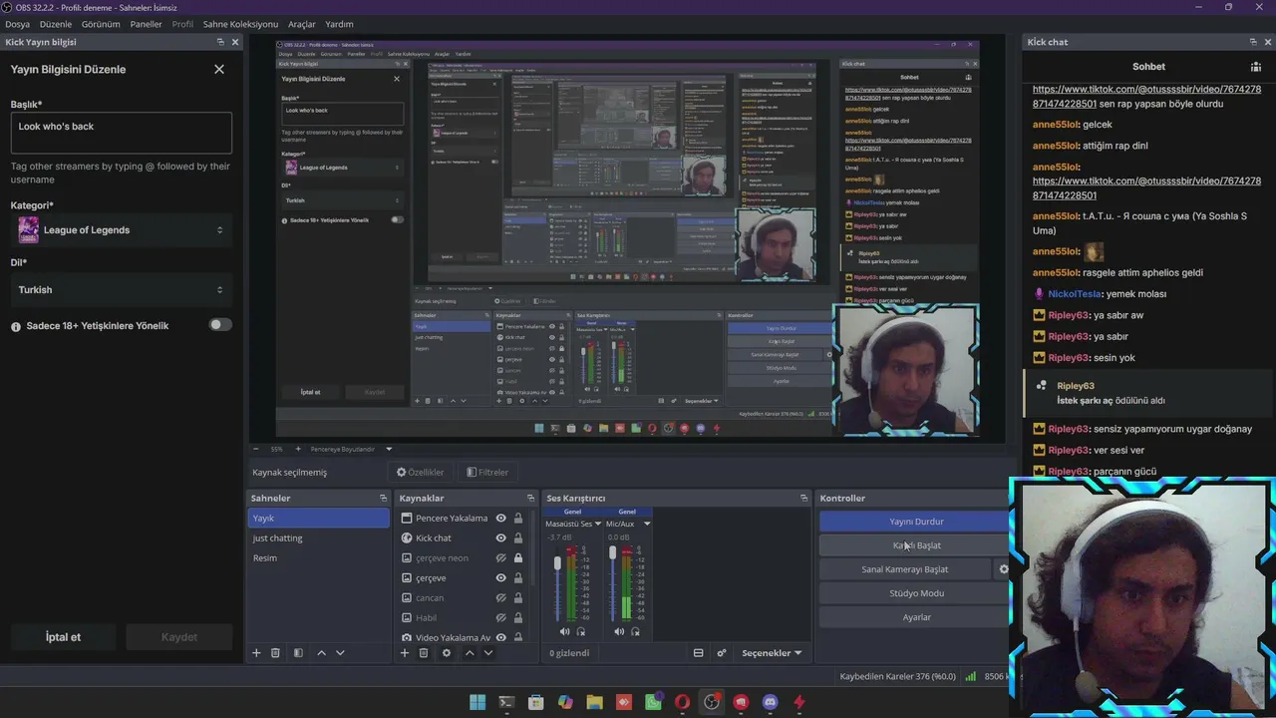Viewport: 1276px width, 718px height.
Task: Open Opera browser from the taskbar
Action: pyautogui.click(x=682, y=702)
